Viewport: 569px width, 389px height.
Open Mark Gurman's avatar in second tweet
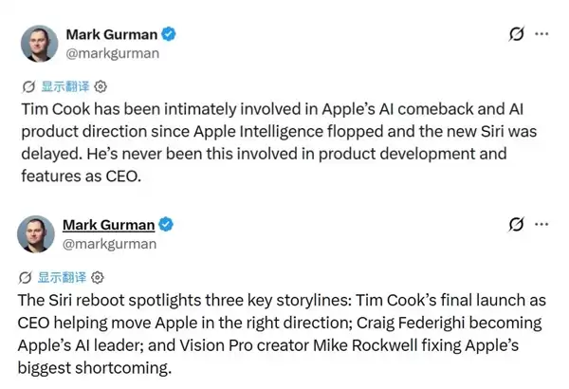coord(36,234)
